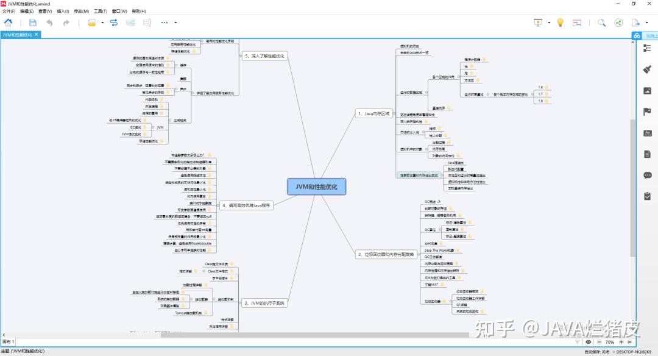
Task: Open the Markers flag panel
Action: click(647, 112)
